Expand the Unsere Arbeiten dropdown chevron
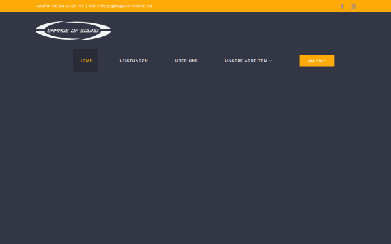This screenshot has height=244, width=391. 271,61
